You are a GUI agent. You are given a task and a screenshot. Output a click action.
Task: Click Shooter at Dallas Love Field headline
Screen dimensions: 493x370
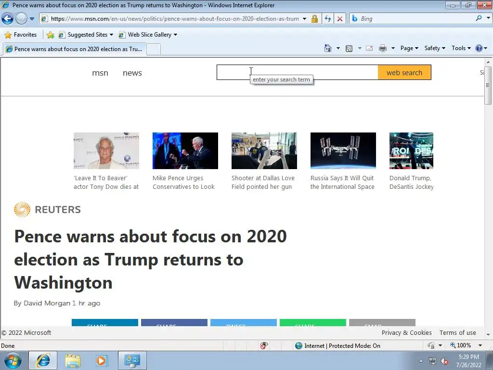pos(263,183)
